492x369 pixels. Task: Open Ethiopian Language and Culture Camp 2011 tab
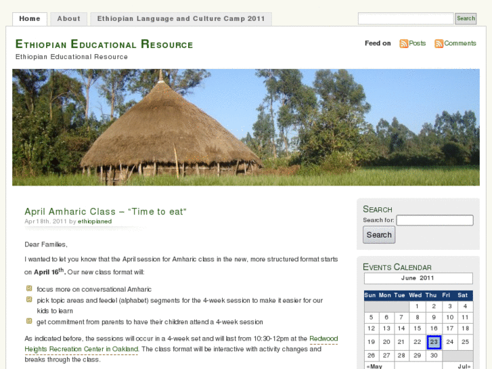[181, 19]
